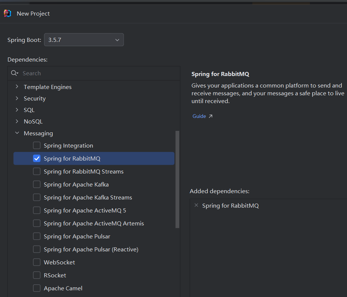Select Spring for Apache Kafka Streams checkbox
Viewport: 347px width, 297px height.
[37, 197]
